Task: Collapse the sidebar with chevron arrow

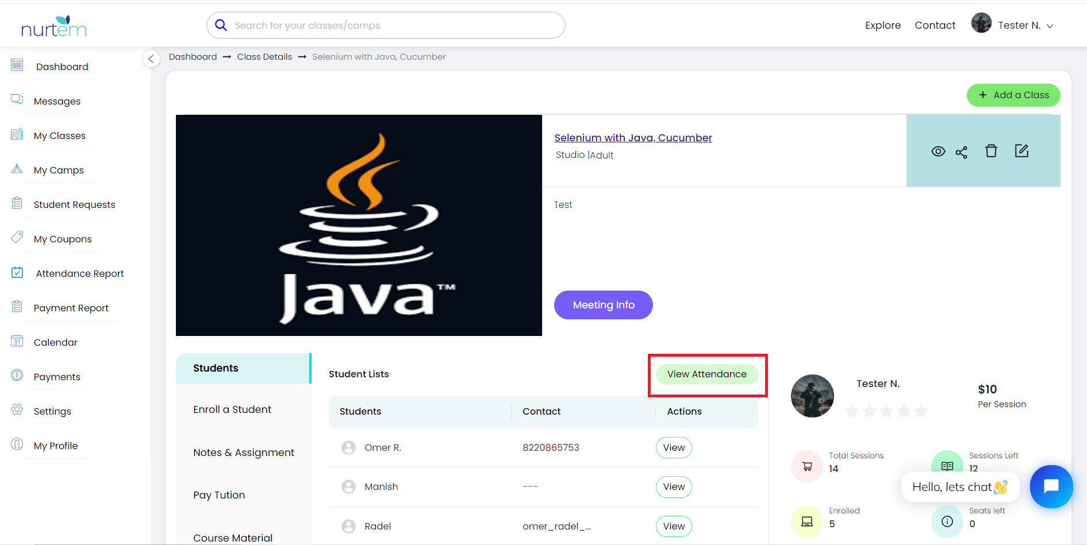Action: point(151,59)
